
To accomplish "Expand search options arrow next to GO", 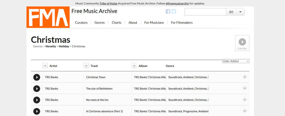I will [x=240, y=12].
